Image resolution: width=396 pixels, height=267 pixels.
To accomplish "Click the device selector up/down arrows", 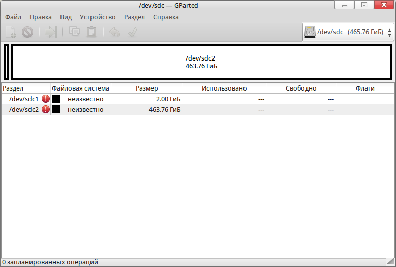I will pyautogui.click(x=390, y=33).
